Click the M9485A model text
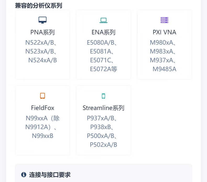Screen dimensions: 207x182 click(x=164, y=69)
